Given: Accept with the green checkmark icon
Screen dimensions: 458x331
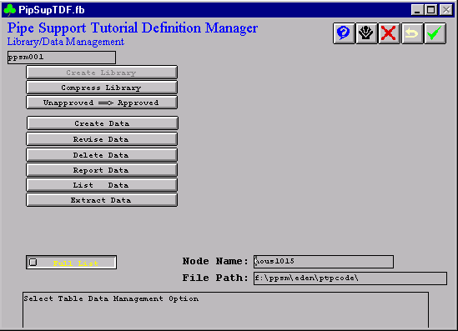Looking at the screenshot, I should click(x=435, y=33).
